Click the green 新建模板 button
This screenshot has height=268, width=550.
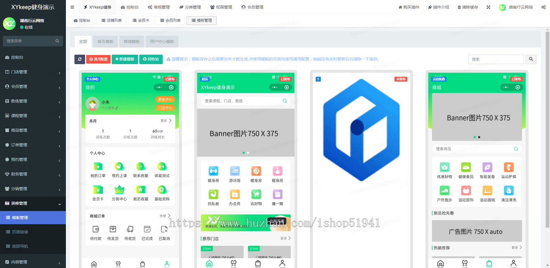[x=125, y=59]
